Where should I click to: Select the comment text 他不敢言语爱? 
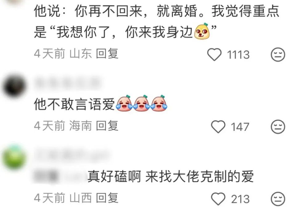(75, 104)
